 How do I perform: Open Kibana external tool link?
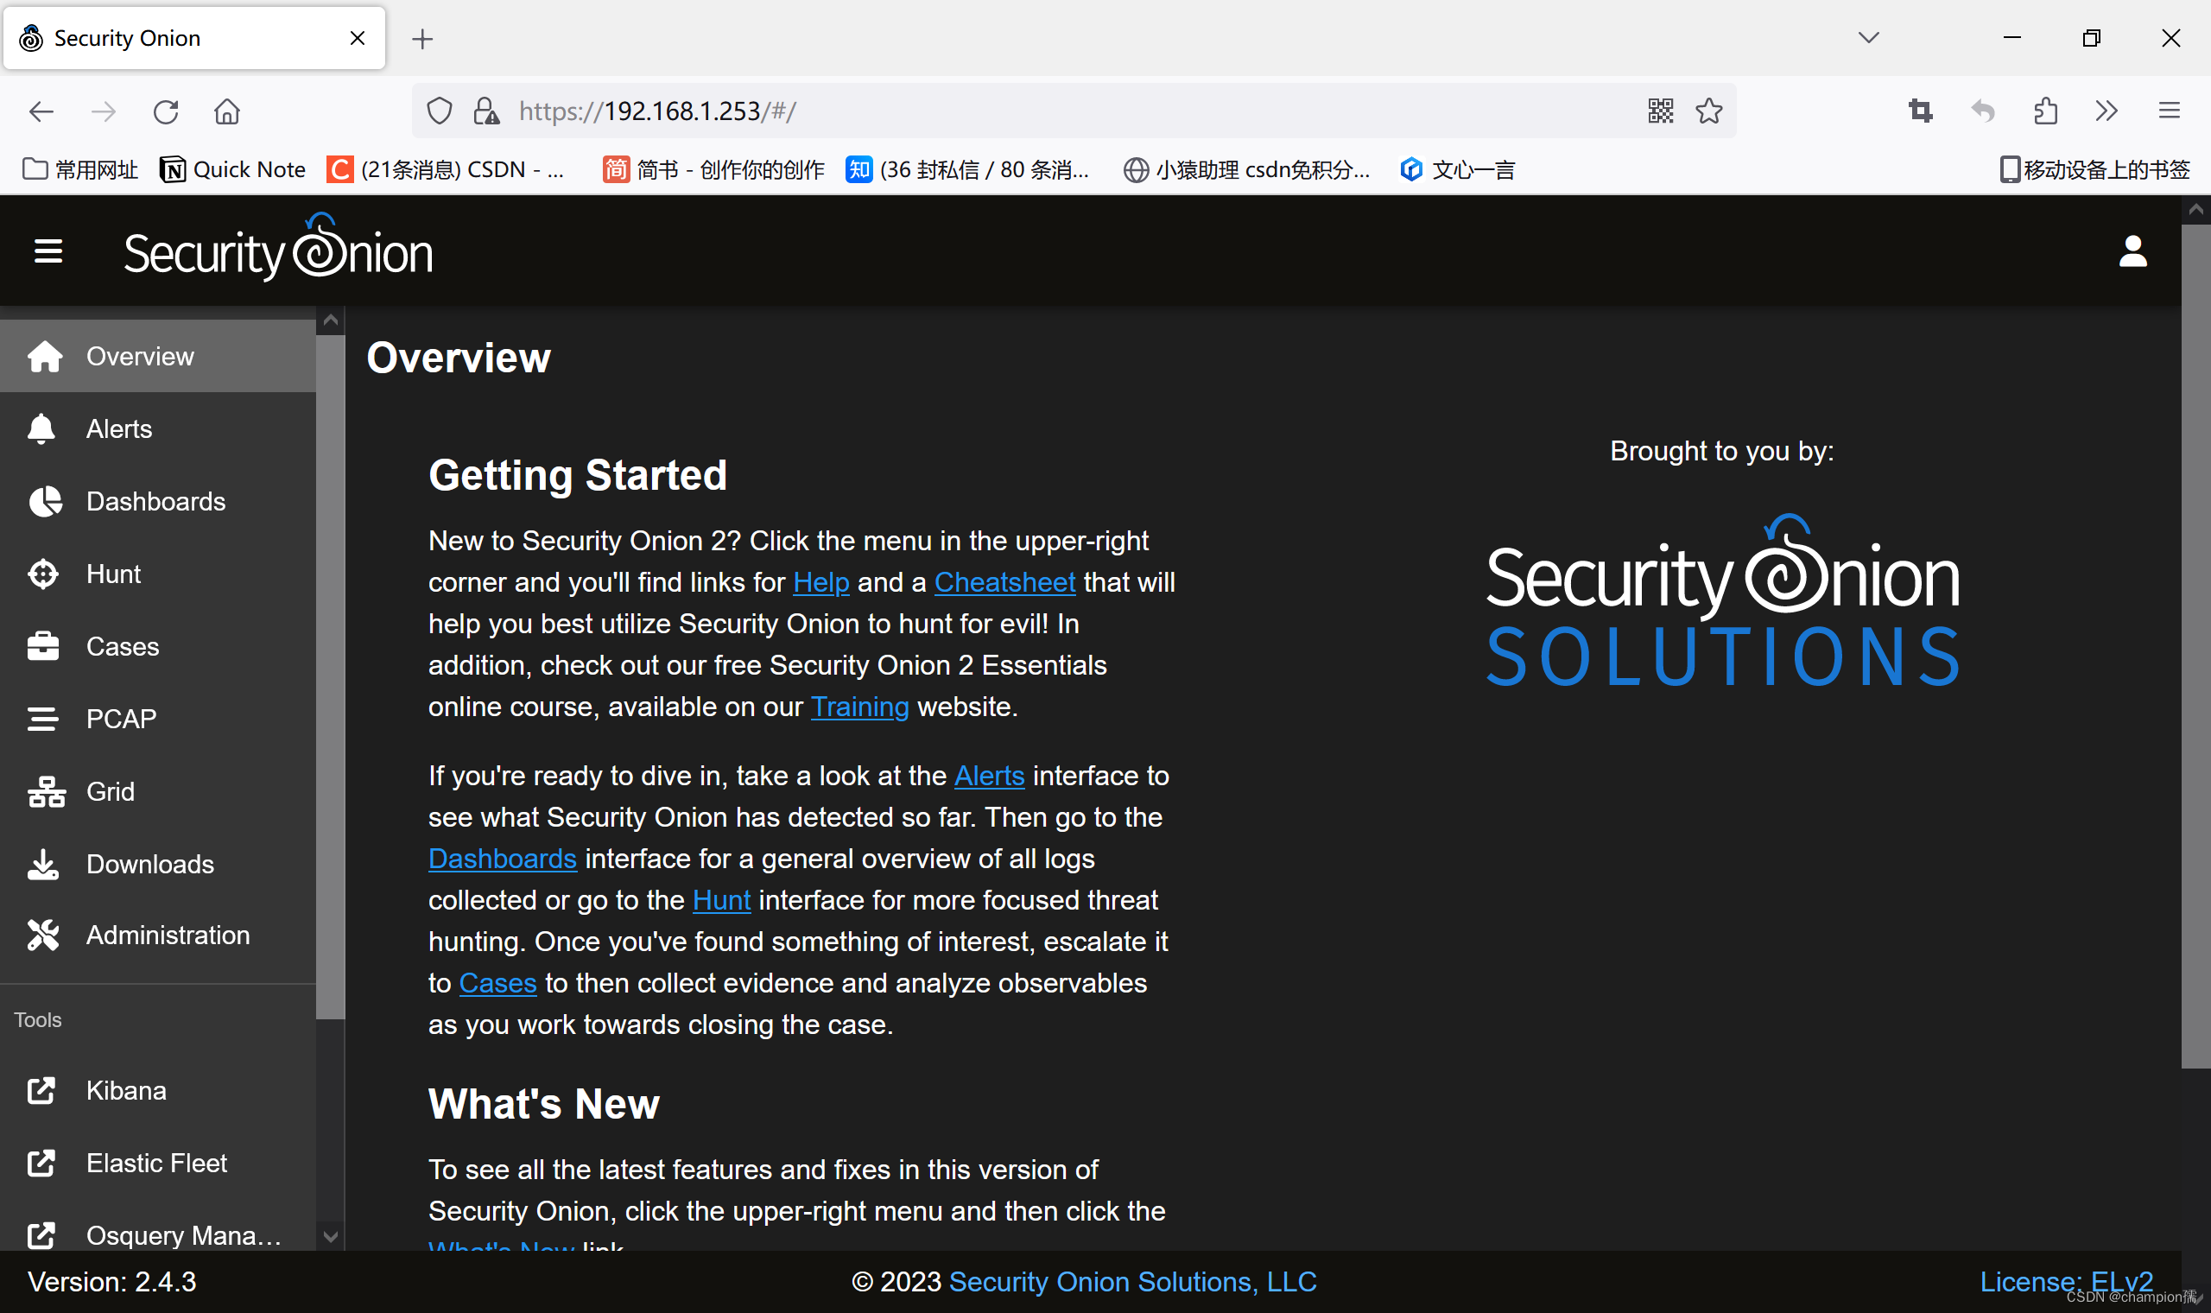[125, 1091]
